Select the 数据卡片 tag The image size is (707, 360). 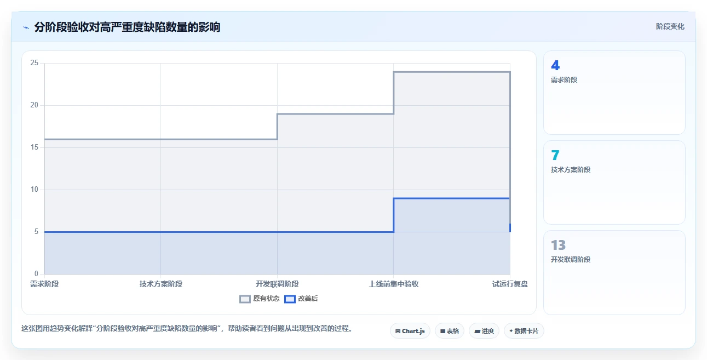[x=524, y=331]
